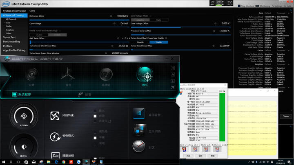Click the letter A side icon in Control Center
This screenshot has width=294, height=165.
click(x=173, y=75)
